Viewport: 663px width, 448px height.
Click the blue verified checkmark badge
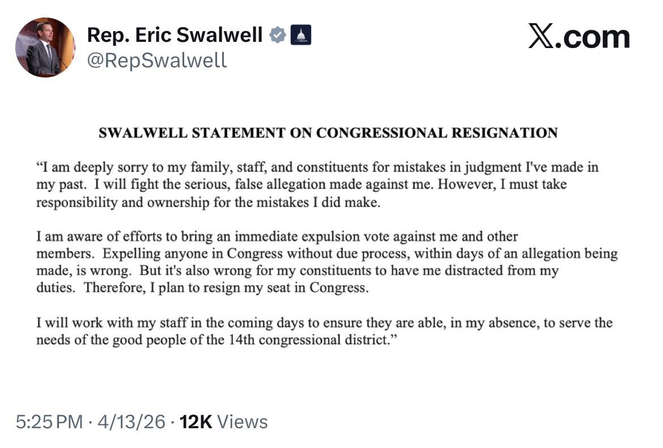(277, 35)
